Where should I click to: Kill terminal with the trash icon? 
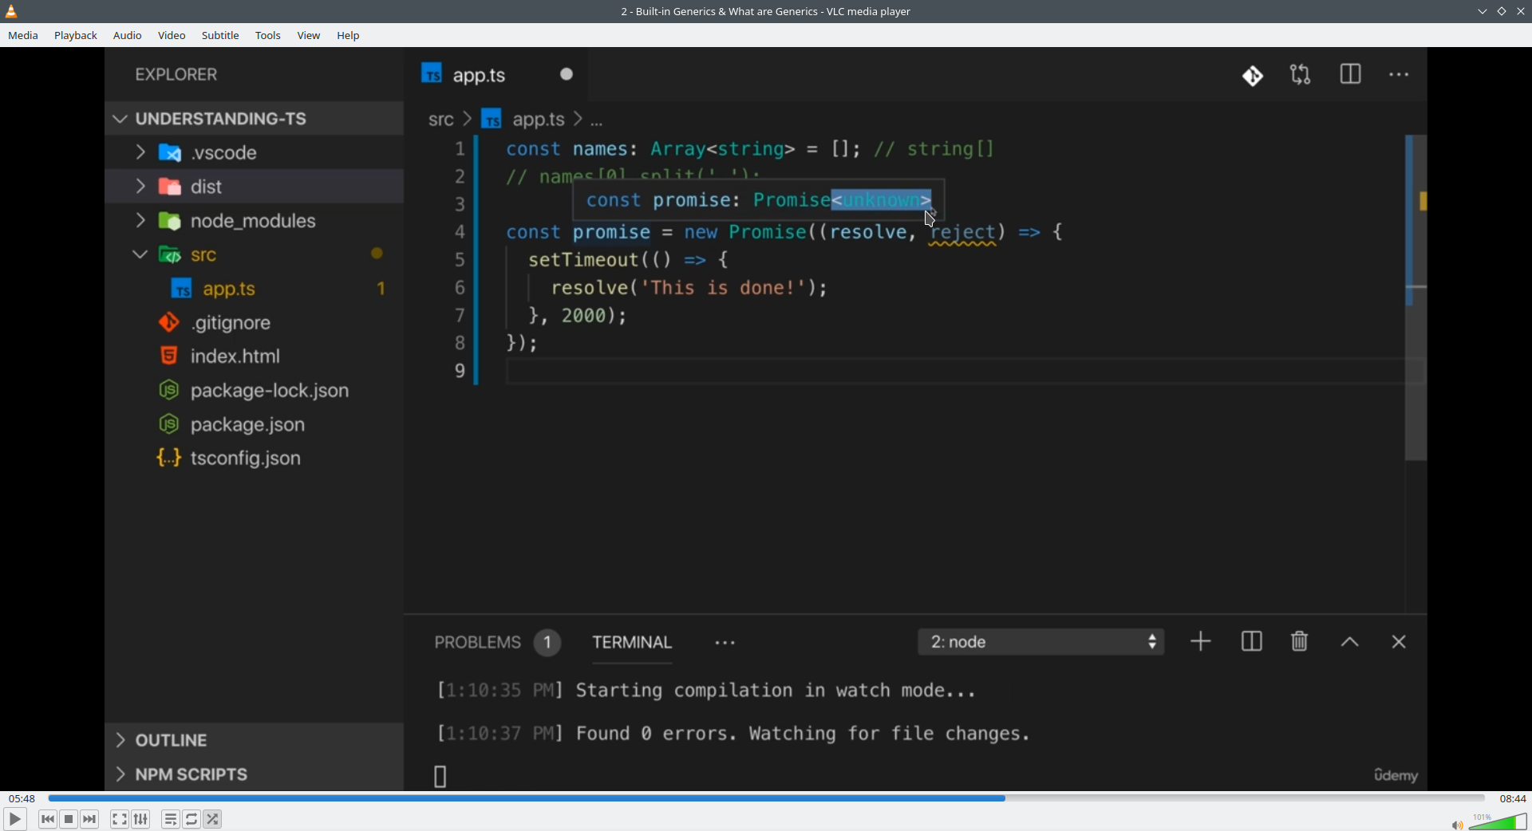pyautogui.click(x=1301, y=643)
